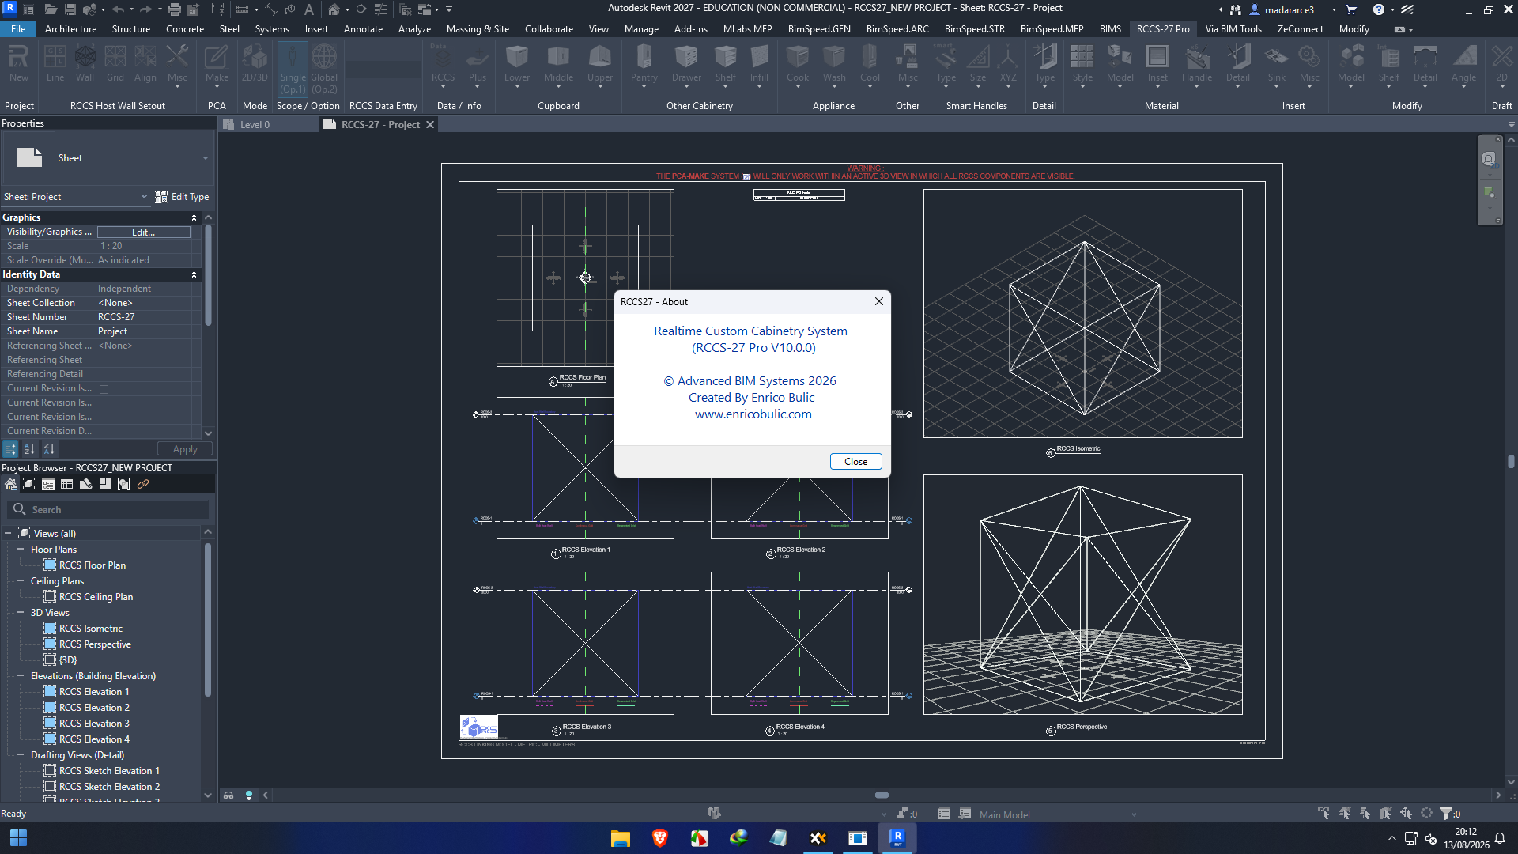This screenshot has height=854, width=1518.
Task: Collapse the Graphics properties group
Action: click(x=194, y=217)
